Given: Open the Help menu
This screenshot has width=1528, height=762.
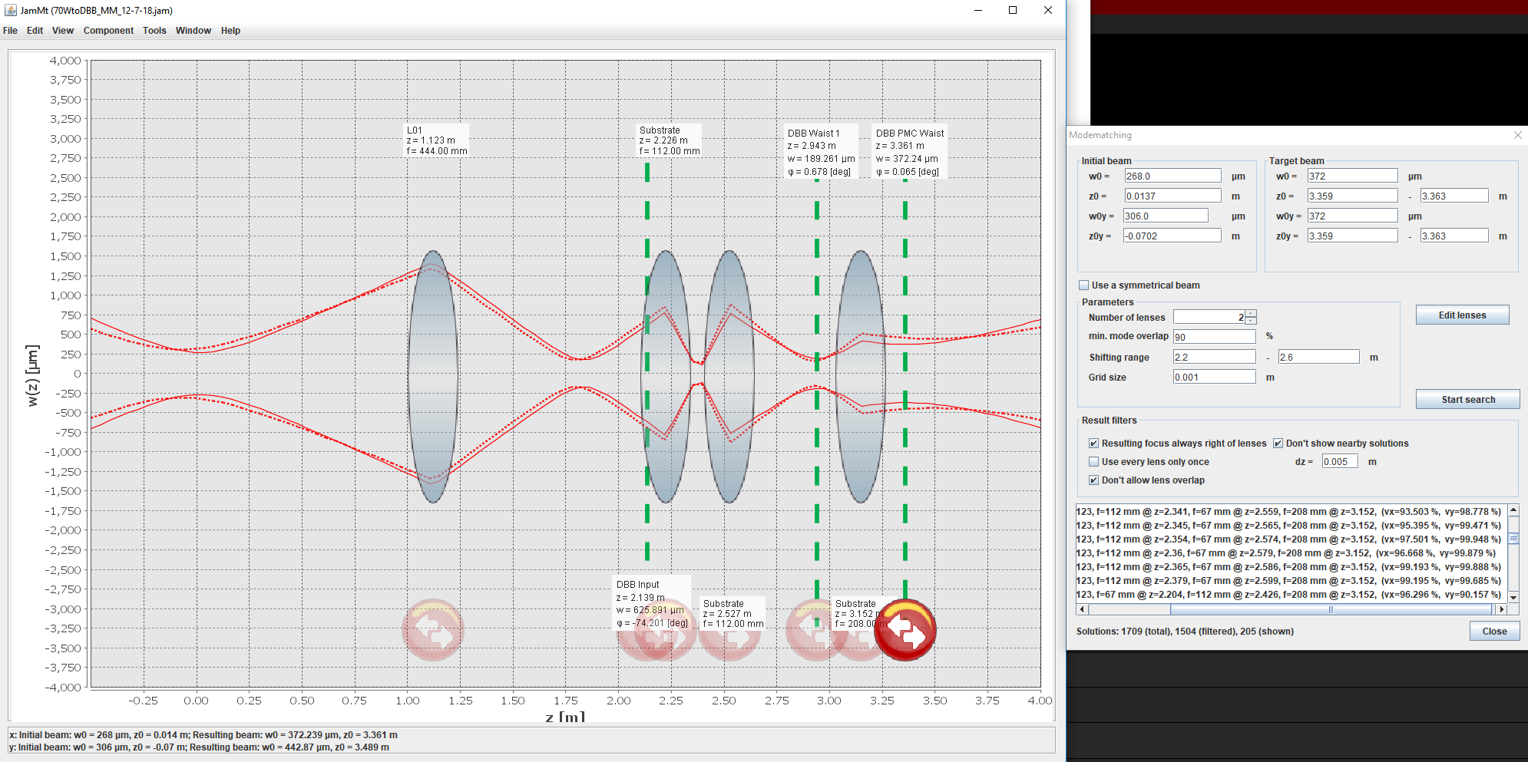Looking at the screenshot, I should click(x=230, y=31).
